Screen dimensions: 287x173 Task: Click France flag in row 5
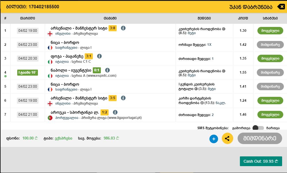[50, 90]
